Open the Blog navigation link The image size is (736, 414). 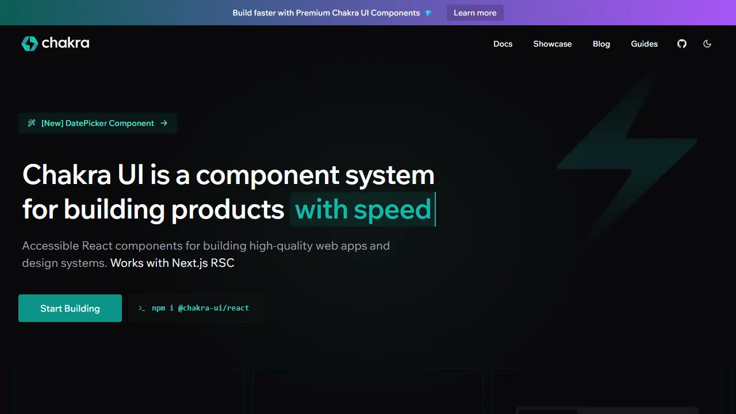[x=601, y=44]
